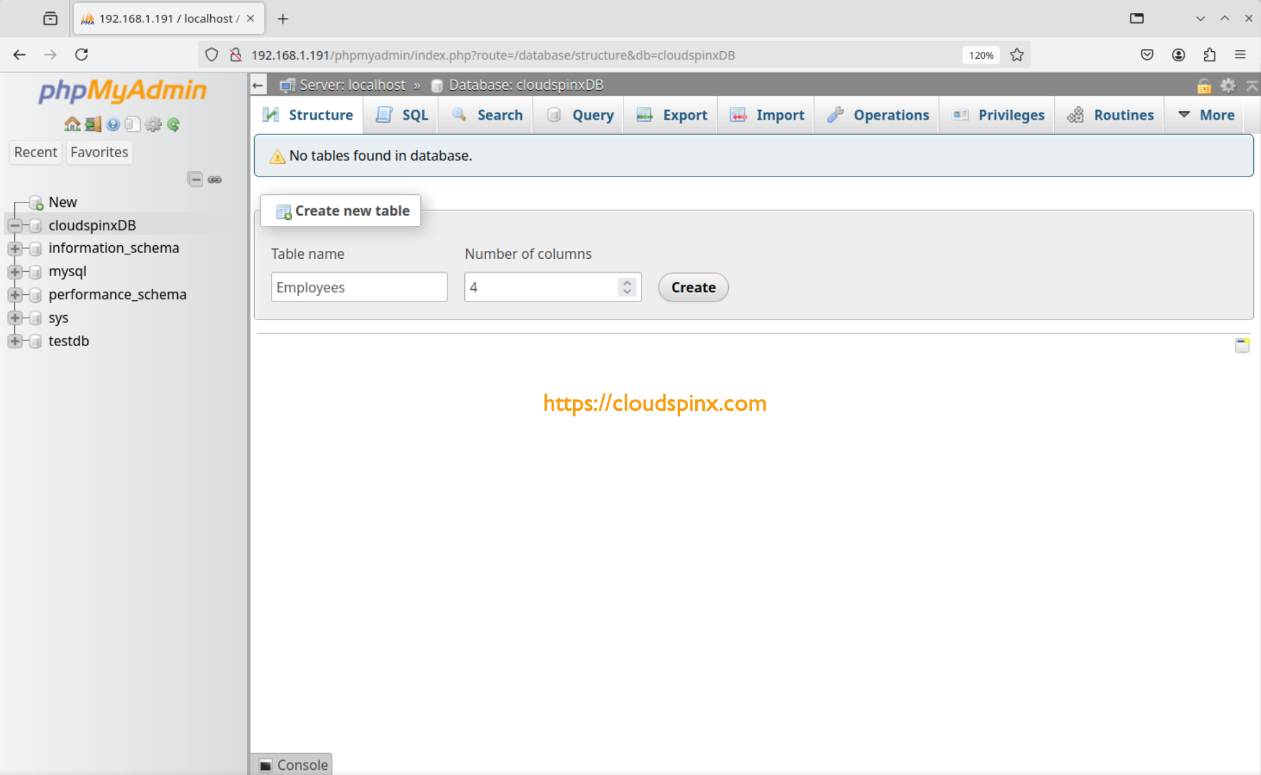This screenshot has width=1261, height=775.
Task: Click the Create button
Action: (693, 287)
